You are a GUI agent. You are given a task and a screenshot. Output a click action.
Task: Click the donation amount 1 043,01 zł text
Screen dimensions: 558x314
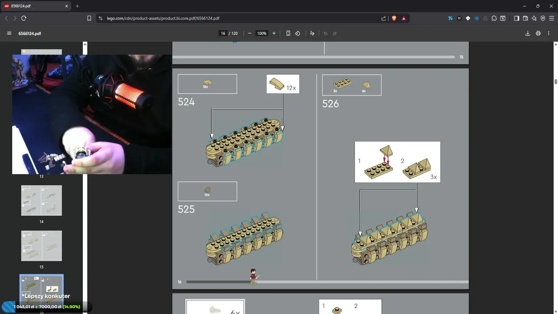click(x=24, y=307)
